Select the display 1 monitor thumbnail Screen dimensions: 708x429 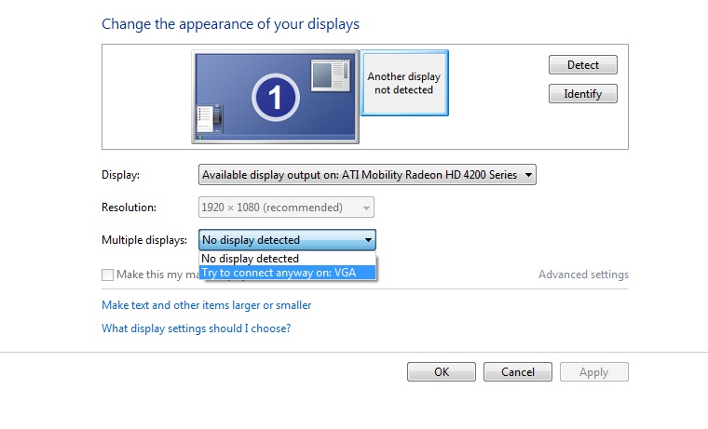(x=275, y=97)
